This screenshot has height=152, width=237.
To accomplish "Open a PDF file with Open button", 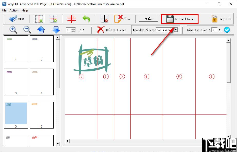I will pyautogui.click(x=17, y=19).
